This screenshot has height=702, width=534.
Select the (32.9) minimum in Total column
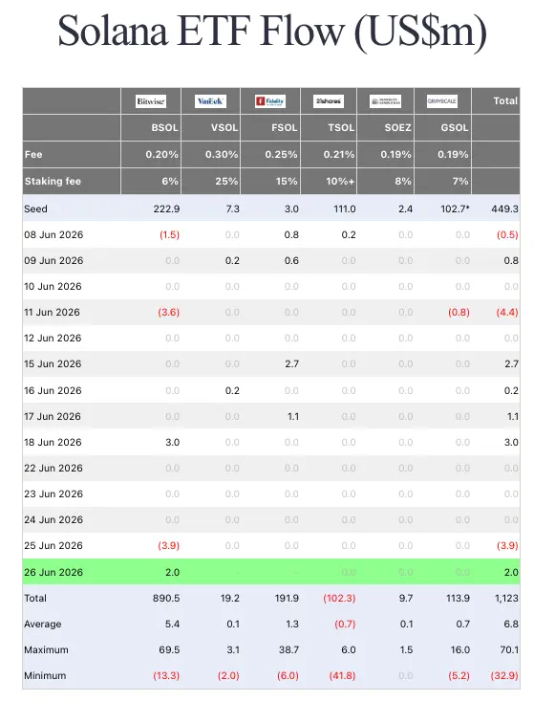pos(504,675)
